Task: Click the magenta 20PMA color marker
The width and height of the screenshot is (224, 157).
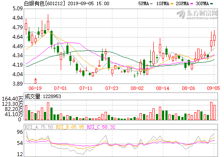Action: [x=192, y=4]
